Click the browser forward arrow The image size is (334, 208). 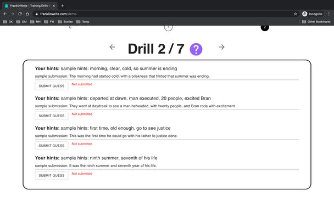[x=12, y=14]
